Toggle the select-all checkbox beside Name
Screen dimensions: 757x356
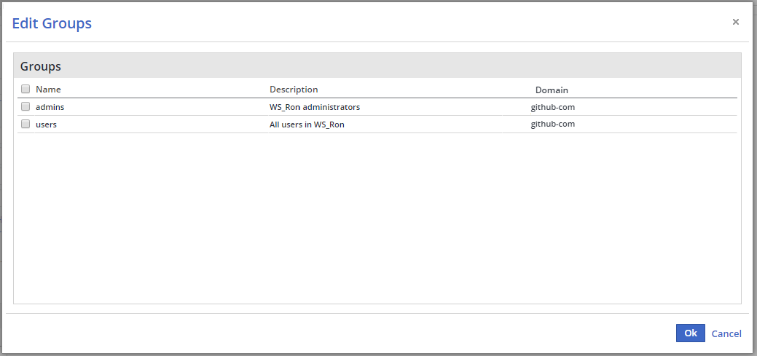(x=26, y=90)
